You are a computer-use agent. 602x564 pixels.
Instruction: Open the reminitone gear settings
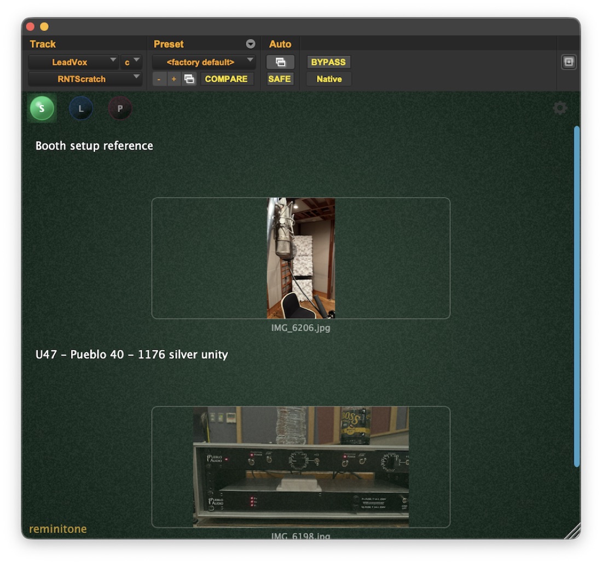click(560, 108)
